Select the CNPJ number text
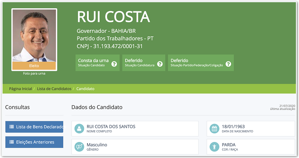299x158 pixels. (x=109, y=46)
